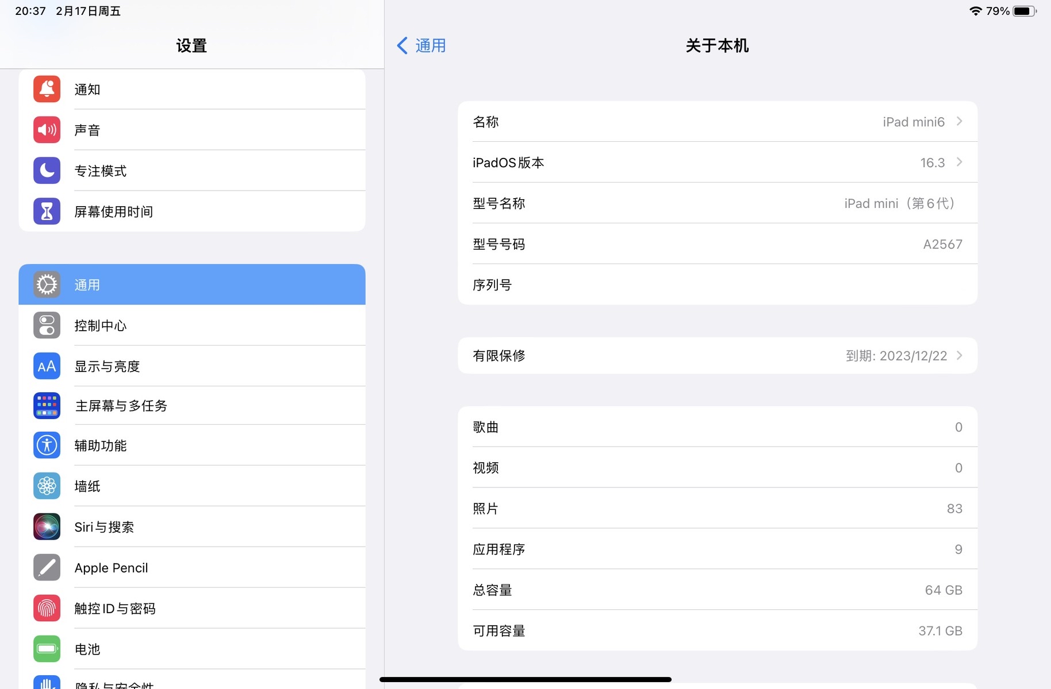Select 显示与亮度 in the sidebar
Image resolution: width=1051 pixels, height=689 pixels.
pos(192,366)
